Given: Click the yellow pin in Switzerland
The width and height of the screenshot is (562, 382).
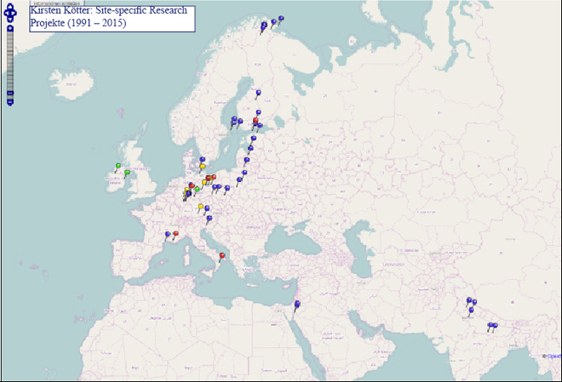Looking at the screenshot, I should [x=200, y=208].
